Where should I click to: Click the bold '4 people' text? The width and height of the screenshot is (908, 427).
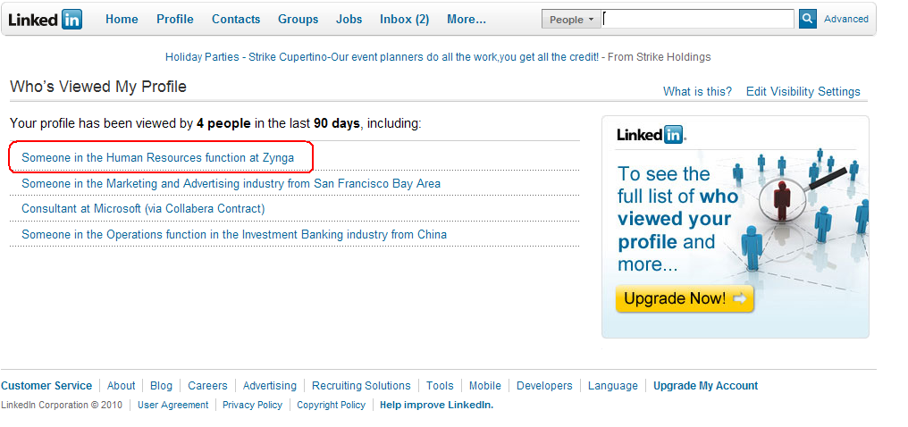(x=223, y=123)
